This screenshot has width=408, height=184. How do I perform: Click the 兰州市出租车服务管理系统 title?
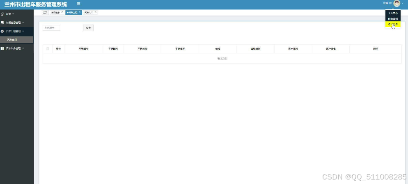(x=36, y=4)
